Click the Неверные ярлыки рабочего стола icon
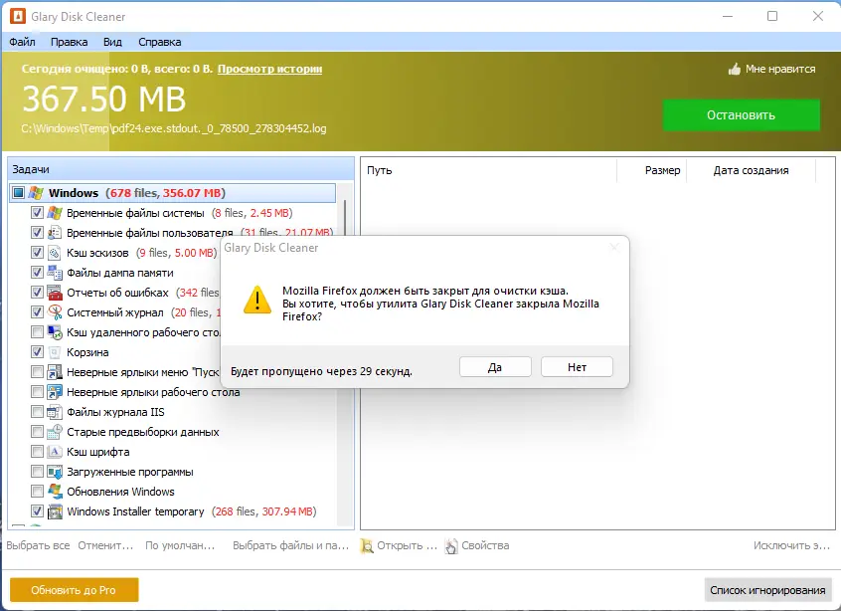 55,391
